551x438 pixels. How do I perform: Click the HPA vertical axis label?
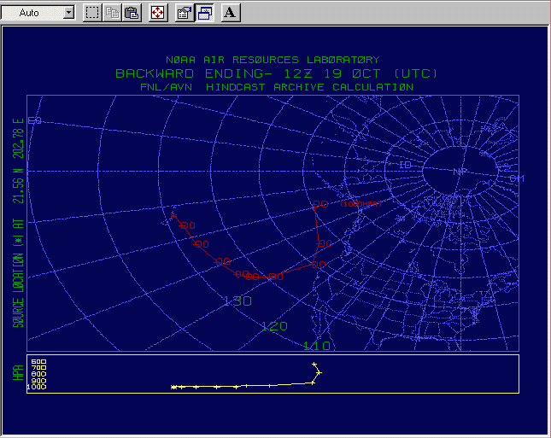click(16, 373)
